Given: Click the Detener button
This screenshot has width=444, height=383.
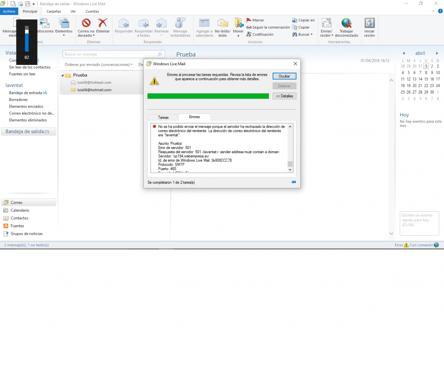Looking at the screenshot, I should coord(284,86).
